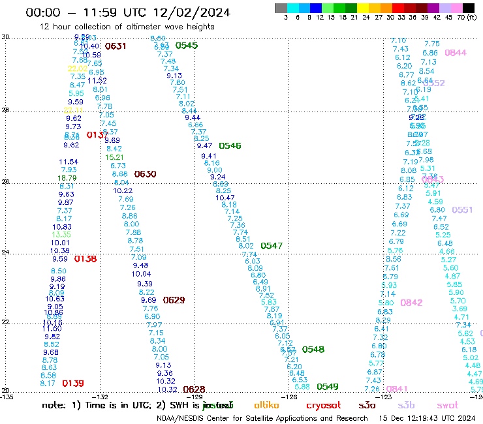Click the longitude axis label '-126'
The width and height of the screenshot is (483, 424).
point(289,397)
